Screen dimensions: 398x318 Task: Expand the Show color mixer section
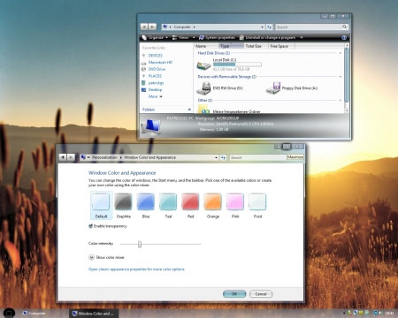[x=91, y=257]
